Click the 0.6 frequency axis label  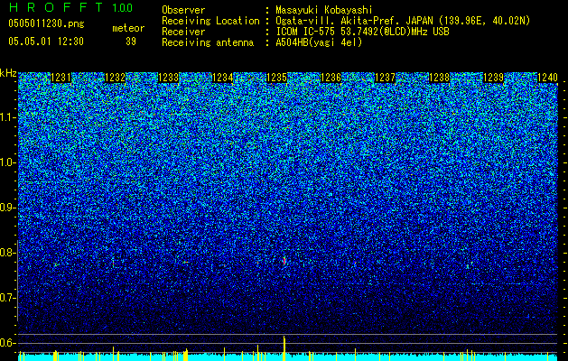(7, 343)
